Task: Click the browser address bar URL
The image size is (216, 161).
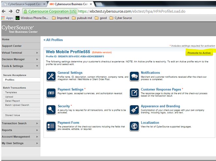Action: [x=132, y=11]
